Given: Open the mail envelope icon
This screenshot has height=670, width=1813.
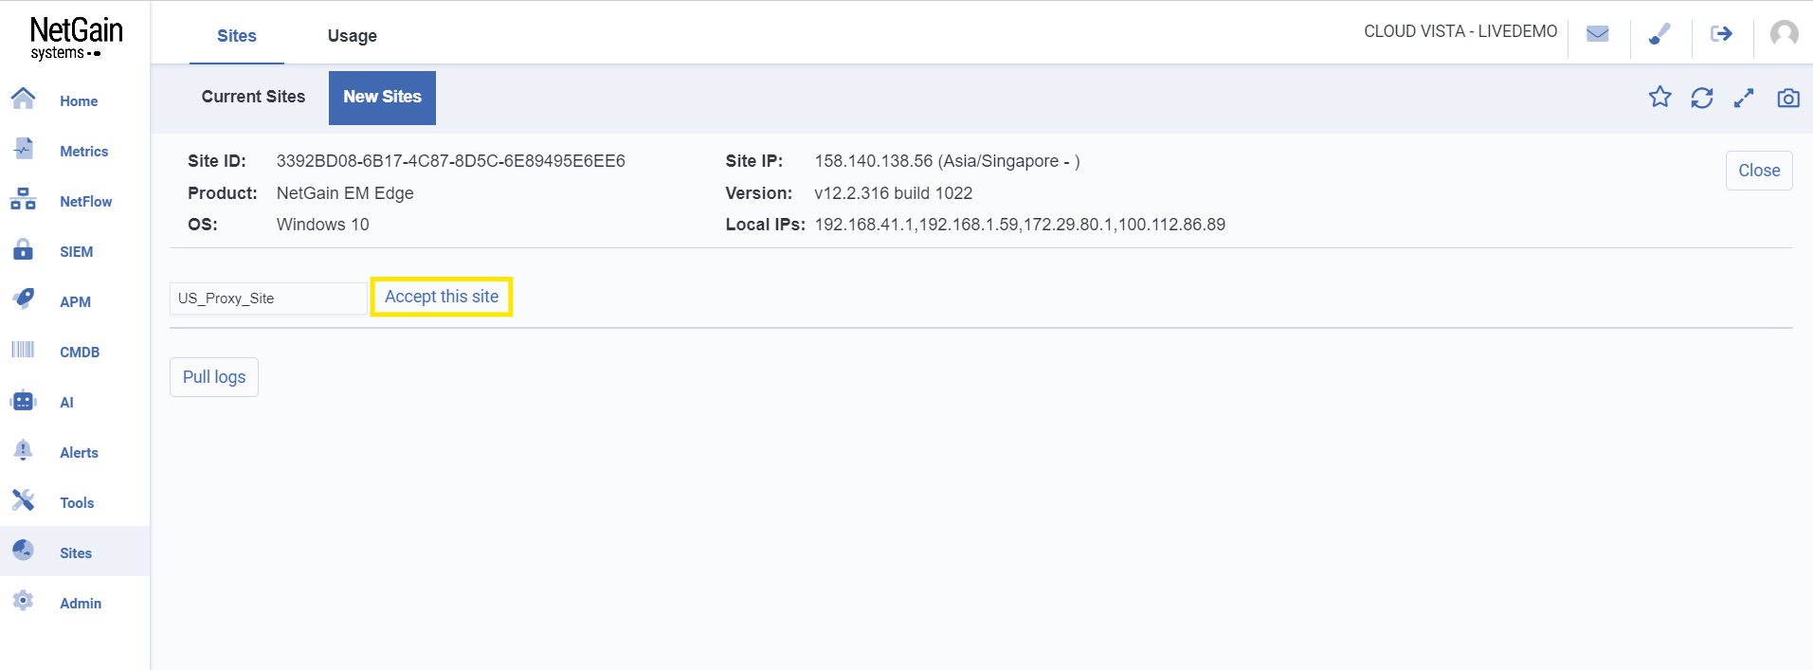Looking at the screenshot, I should (x=1598, y=34).
